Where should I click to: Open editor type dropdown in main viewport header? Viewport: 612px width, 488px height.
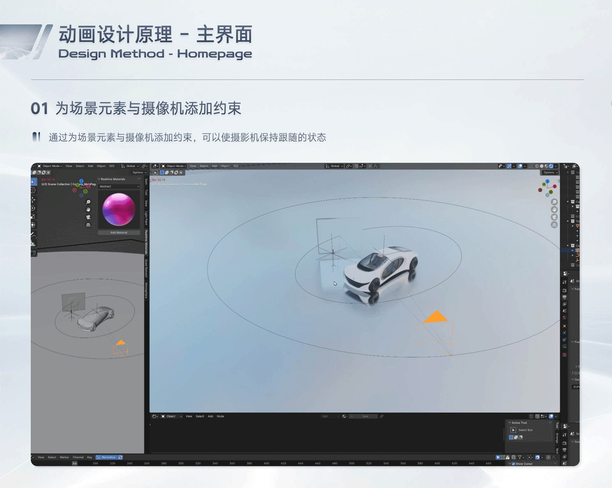[x=155, y=166]
